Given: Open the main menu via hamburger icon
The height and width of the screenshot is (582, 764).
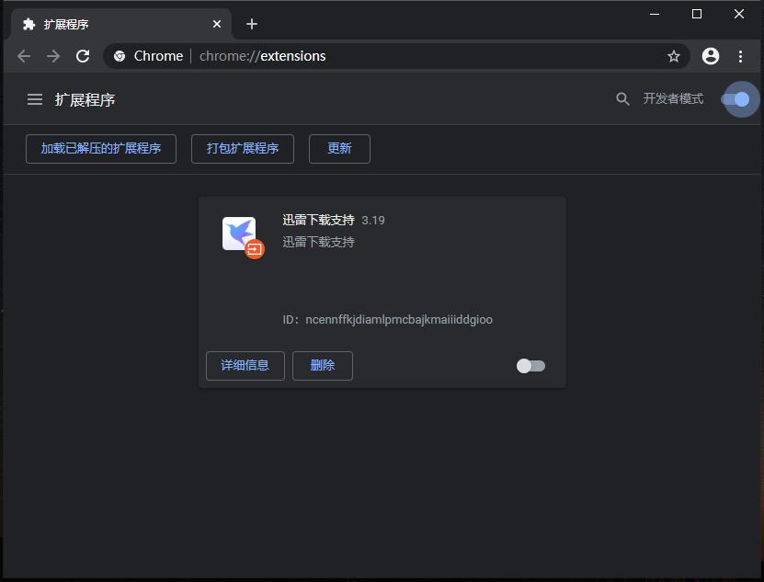Looking at the screenshot, I should tap(34, 99).
